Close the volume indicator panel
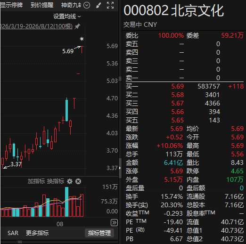The width and height of the screenshot is (246, 244). (x=78, y=181)
